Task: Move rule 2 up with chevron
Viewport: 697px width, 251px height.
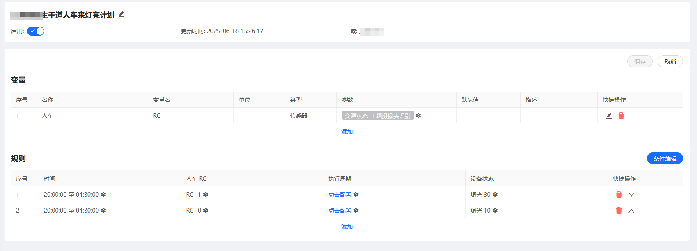Action: (x=631, y=211)
